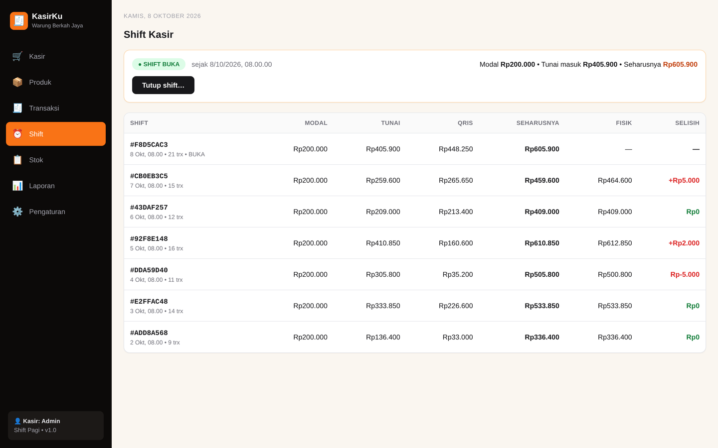Click date text Kamis, 8 Oktober 2026

162,16
